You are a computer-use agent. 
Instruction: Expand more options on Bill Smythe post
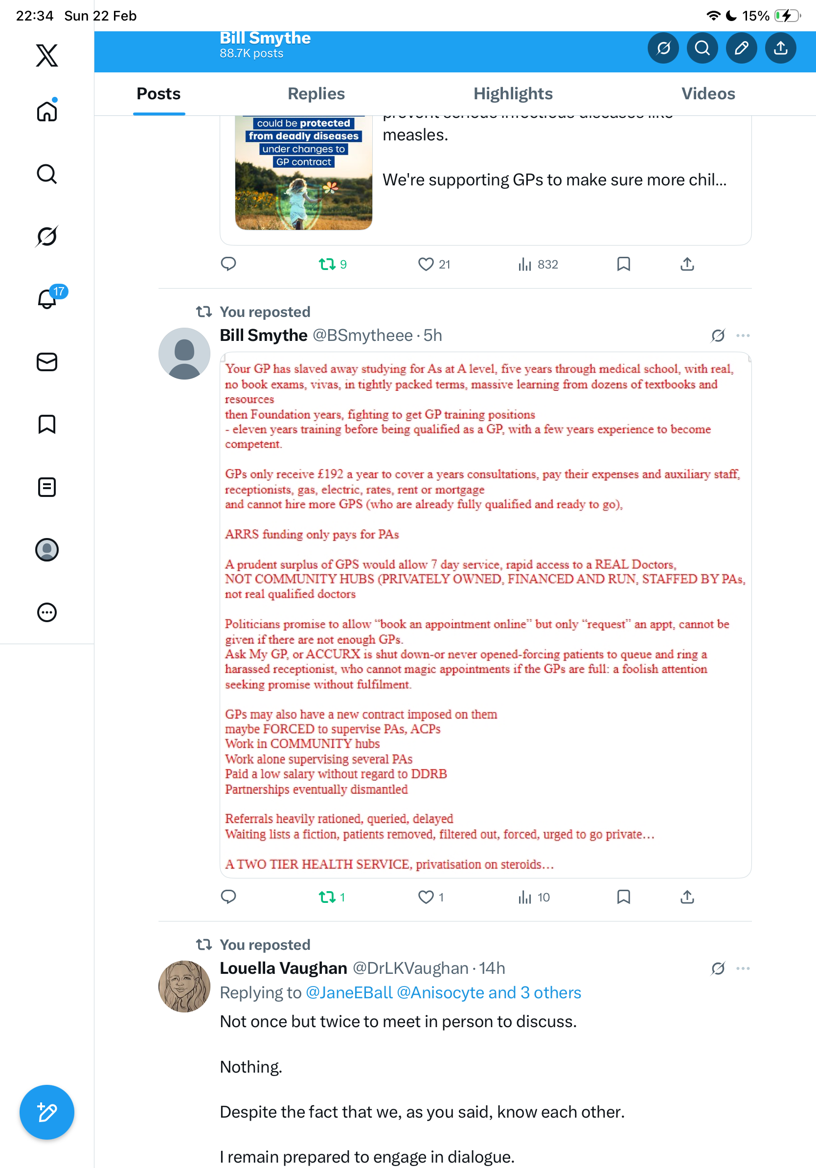[743, 335]
